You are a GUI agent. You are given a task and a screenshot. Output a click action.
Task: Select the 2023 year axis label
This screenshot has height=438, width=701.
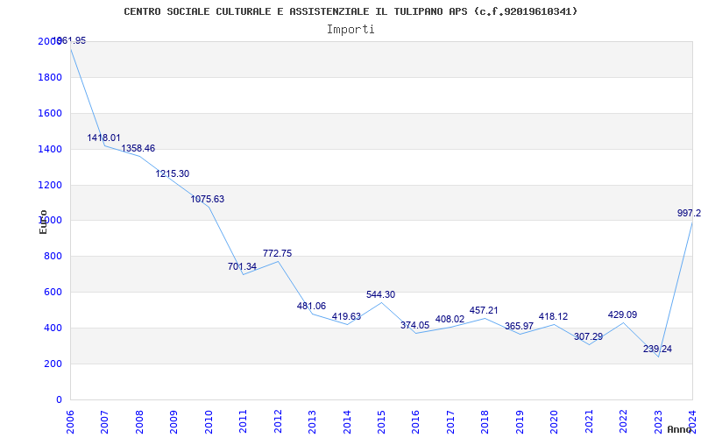[x=658, y=422]
